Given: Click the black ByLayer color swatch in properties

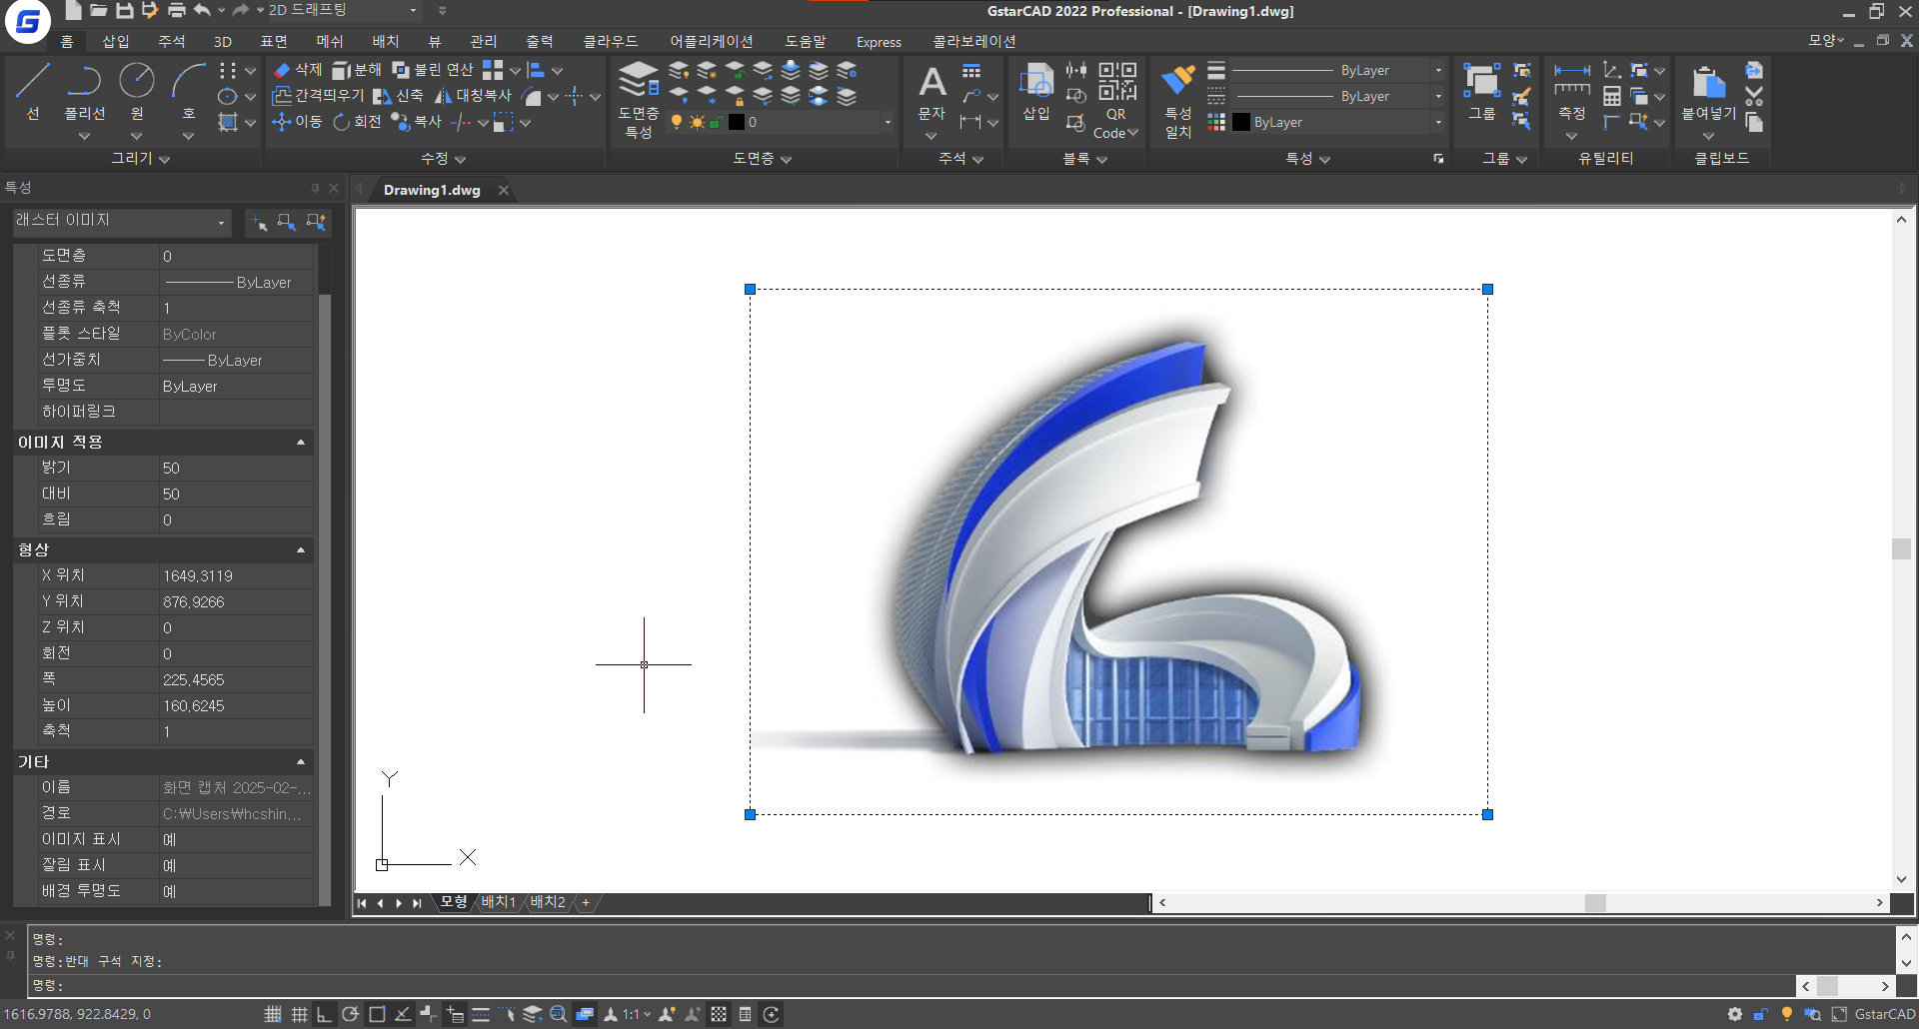Looking at the screenshot, I should pos(1241,122).
